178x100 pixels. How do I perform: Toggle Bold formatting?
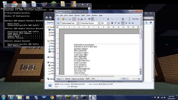tap(112, 23)
